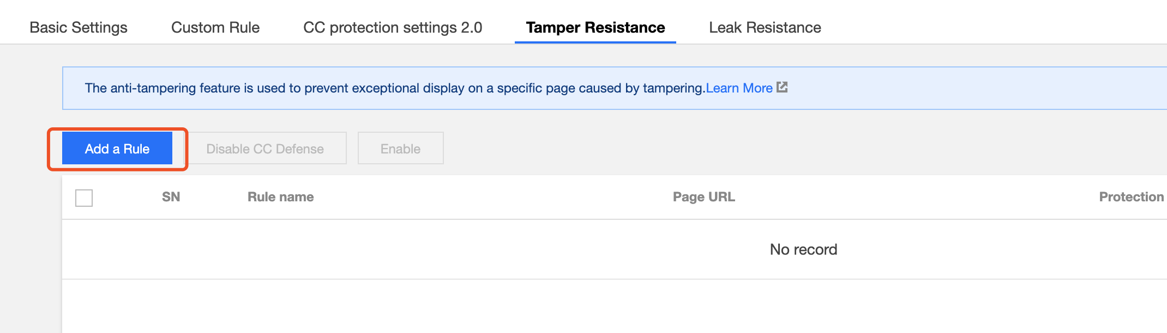Image resolution: width=1167 pixels, height=333 pixels.
Task: Click the greyed-out Enable button
Action: (401, 149)
